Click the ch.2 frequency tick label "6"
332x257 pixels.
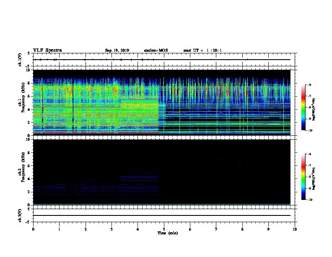point(29,166)
